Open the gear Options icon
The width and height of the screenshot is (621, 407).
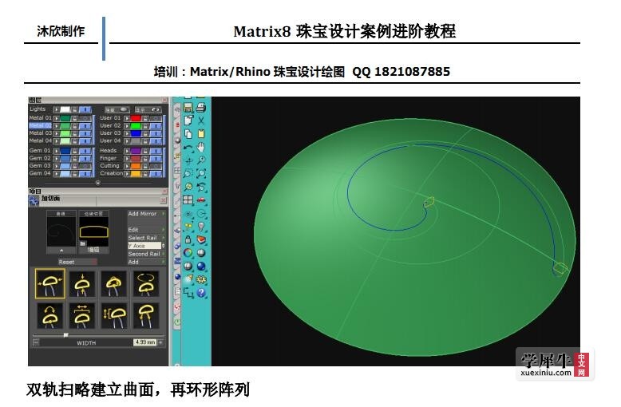pos(201,279)
